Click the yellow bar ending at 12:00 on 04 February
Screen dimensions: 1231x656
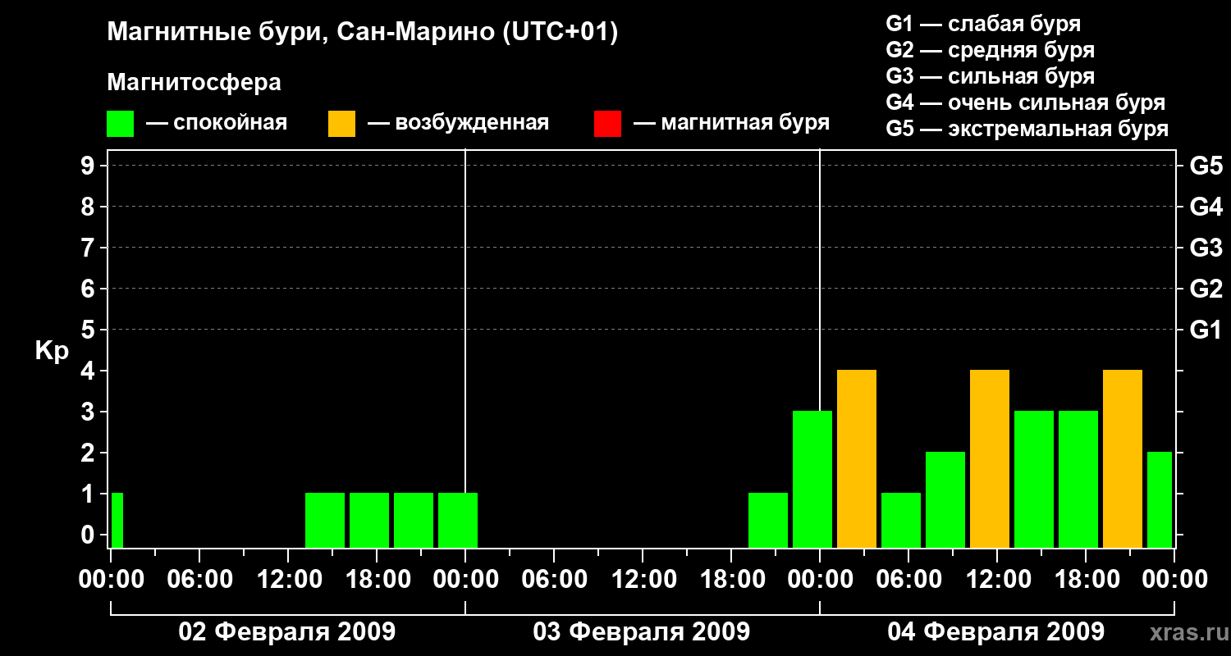990,459
